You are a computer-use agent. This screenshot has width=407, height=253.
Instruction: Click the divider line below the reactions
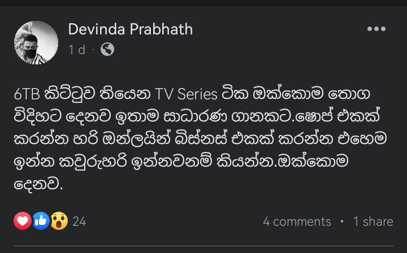(203, 246)
